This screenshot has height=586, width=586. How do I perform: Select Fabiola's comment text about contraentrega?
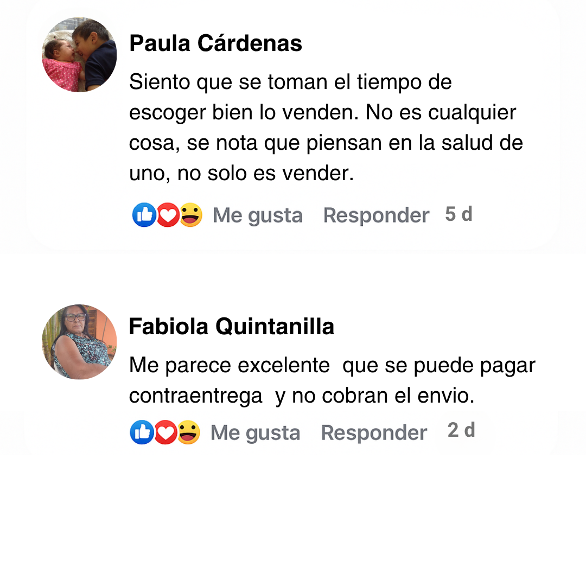point(332,380)
